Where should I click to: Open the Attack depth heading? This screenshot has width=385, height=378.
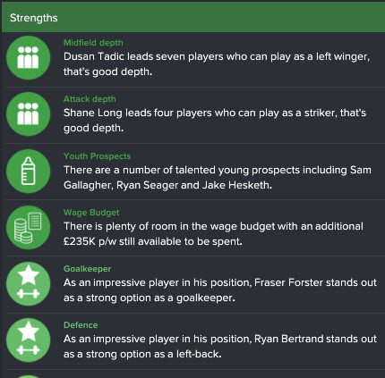click(90, 99)
